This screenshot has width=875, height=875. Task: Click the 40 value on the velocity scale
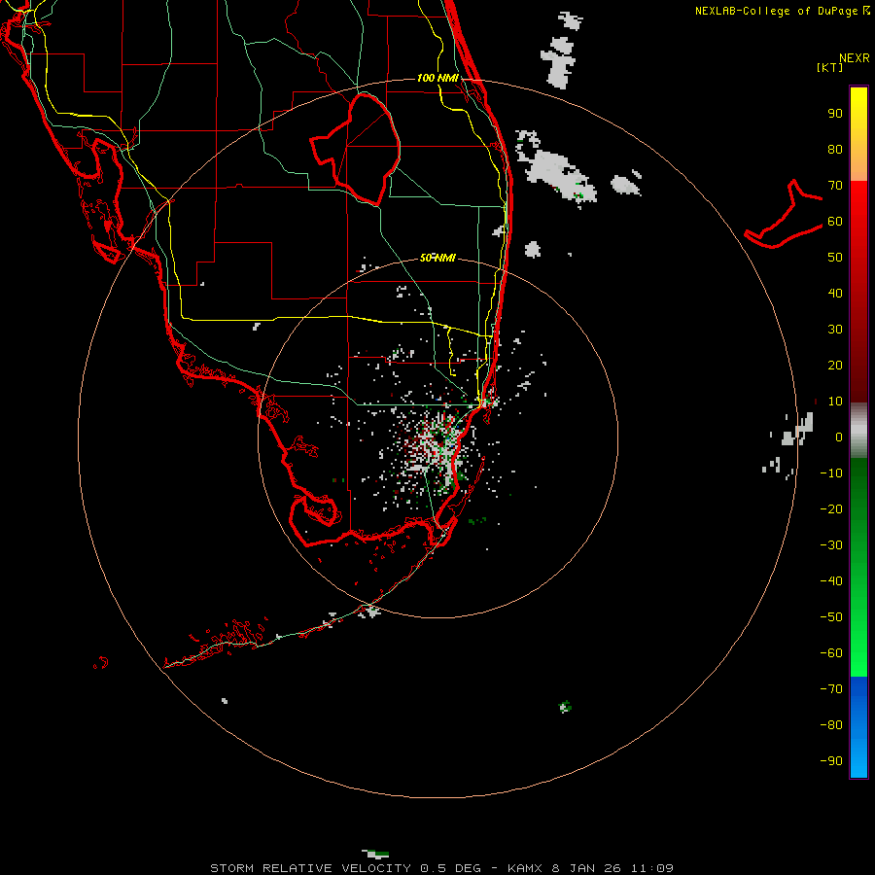[835, 293]
